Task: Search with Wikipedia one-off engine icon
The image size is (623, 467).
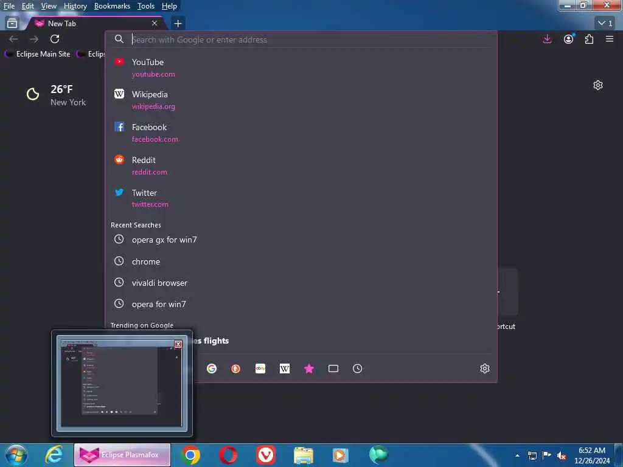Action: (x=285, y=368)
